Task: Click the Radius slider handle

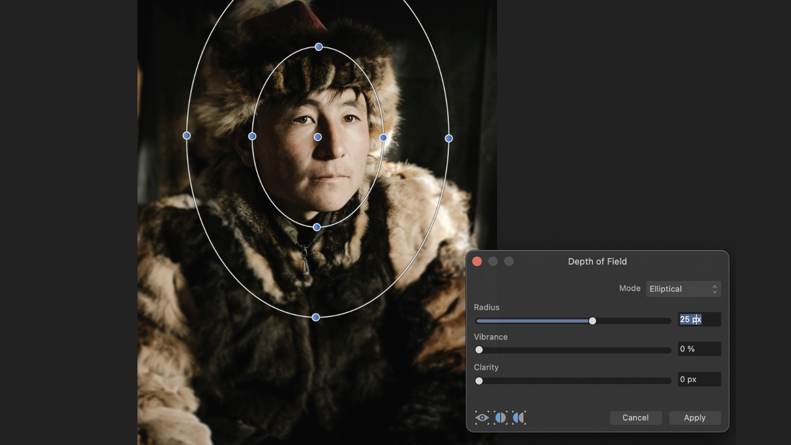Action: [x=592, y=320]
